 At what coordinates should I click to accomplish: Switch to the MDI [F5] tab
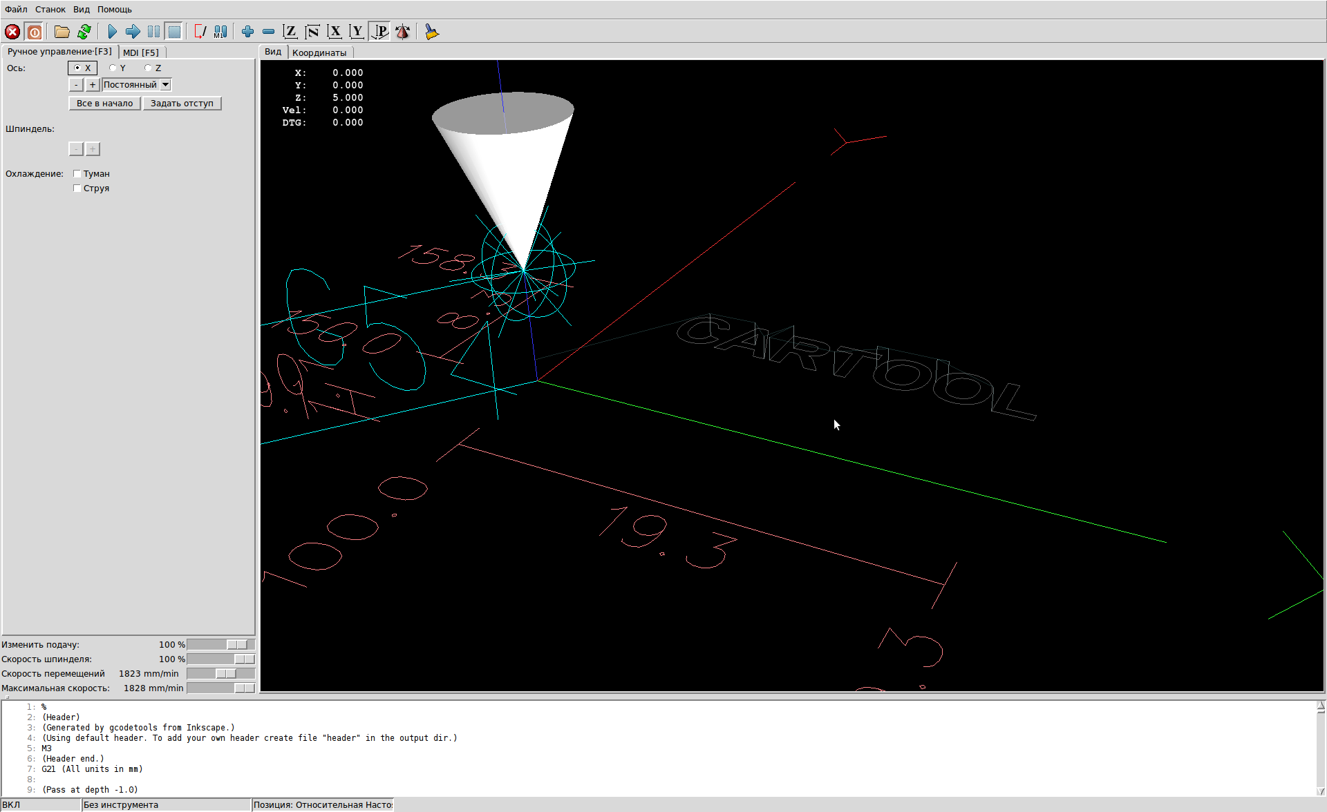141,52
